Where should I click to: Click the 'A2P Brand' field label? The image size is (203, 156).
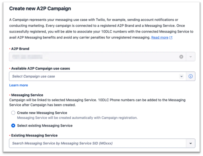20,49
